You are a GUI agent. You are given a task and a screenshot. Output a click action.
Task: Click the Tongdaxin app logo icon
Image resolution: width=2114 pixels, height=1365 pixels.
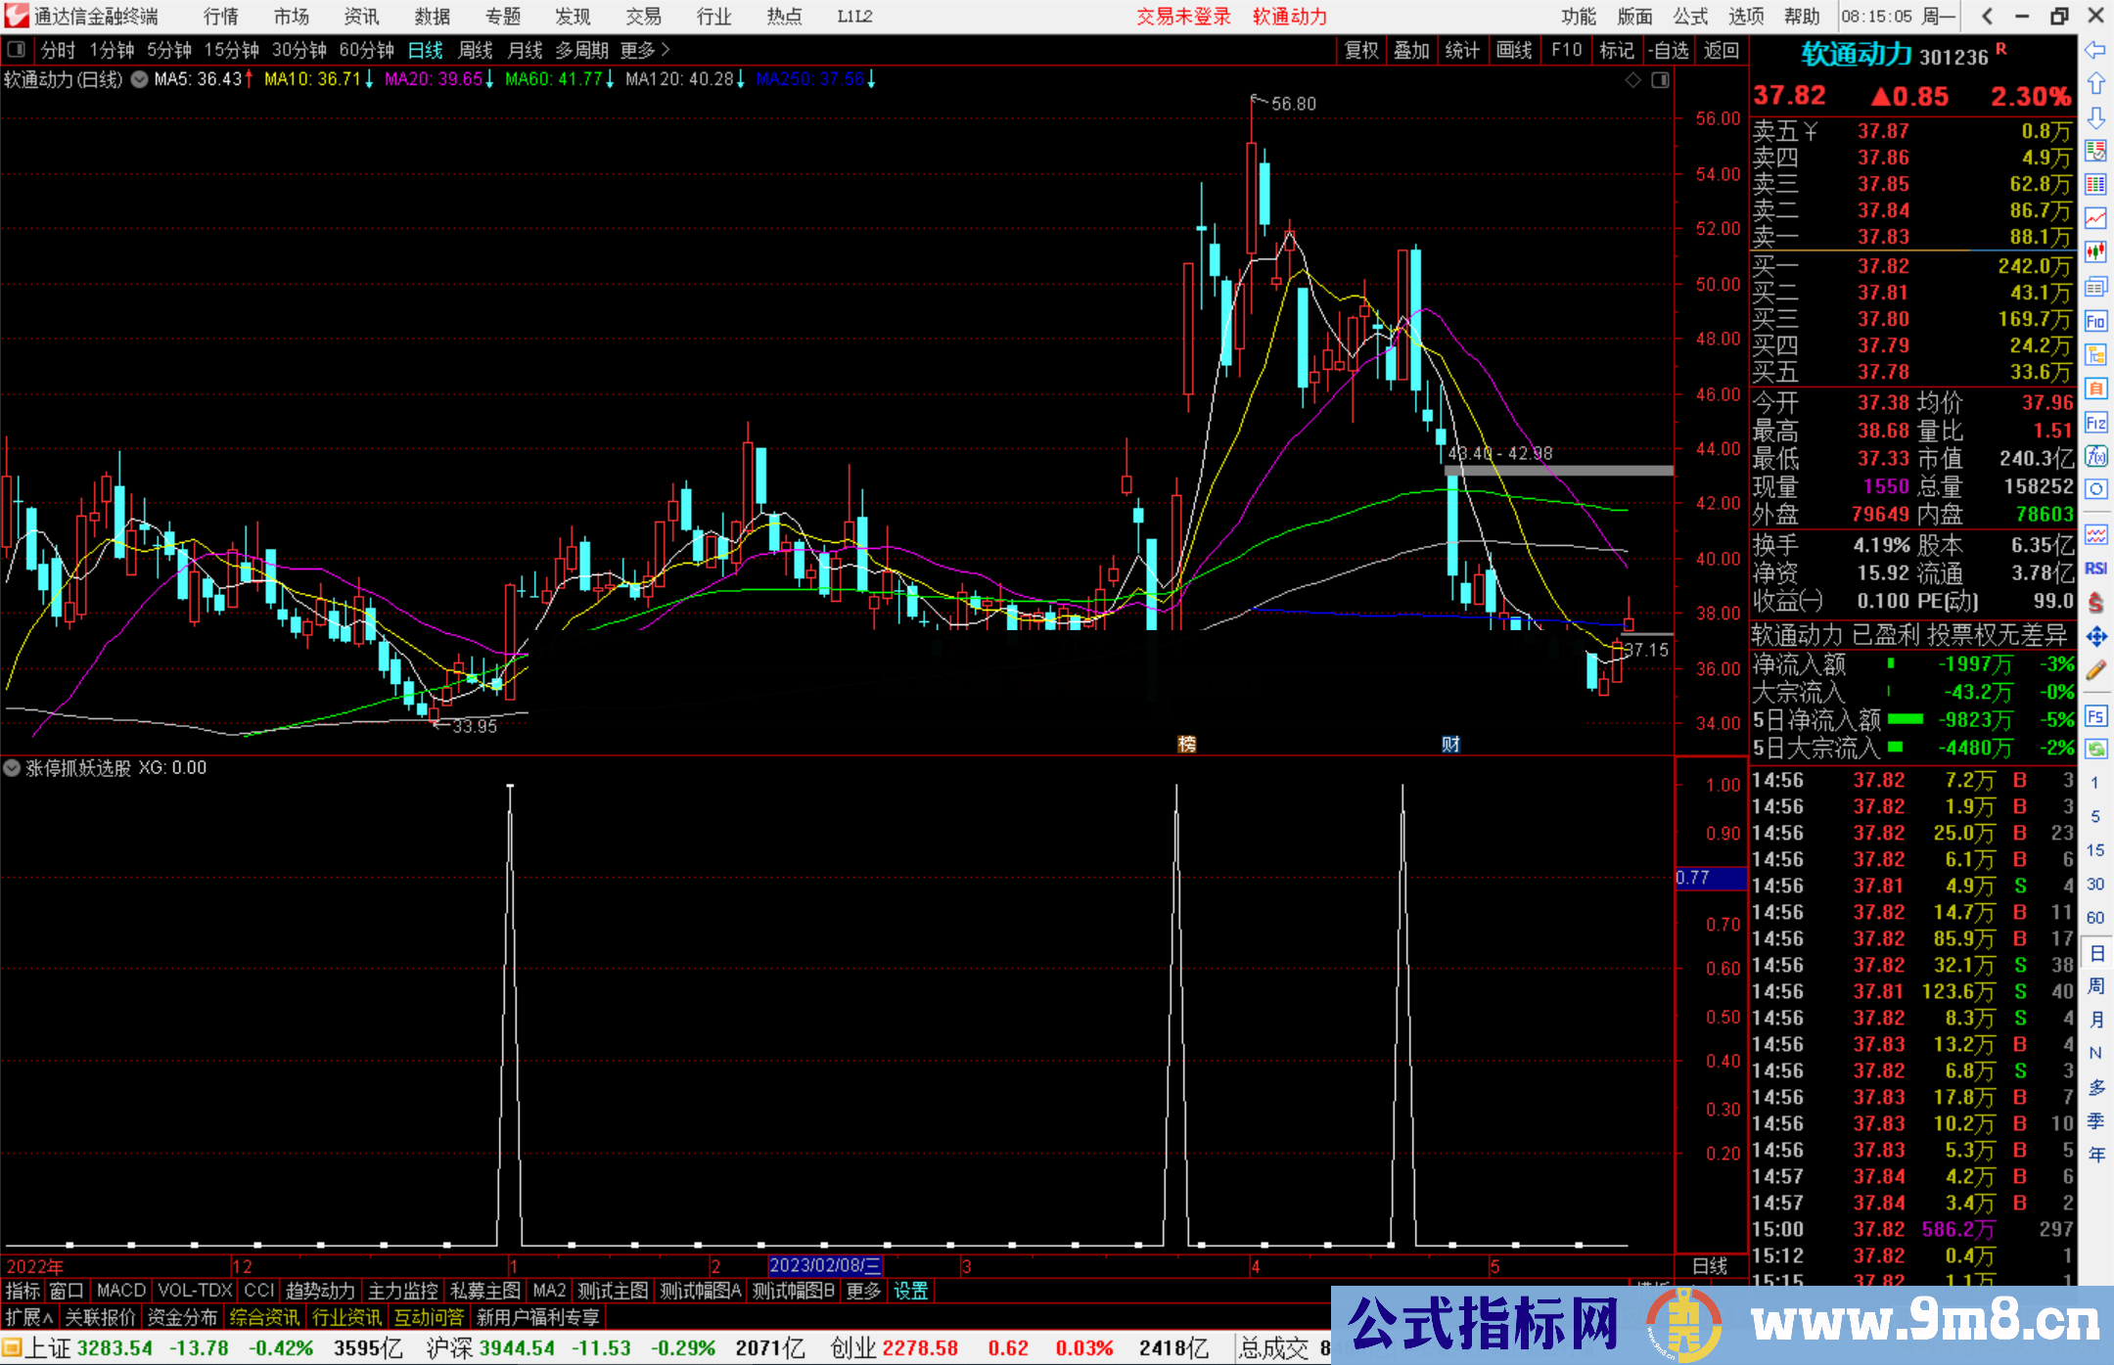pos(17,16)
